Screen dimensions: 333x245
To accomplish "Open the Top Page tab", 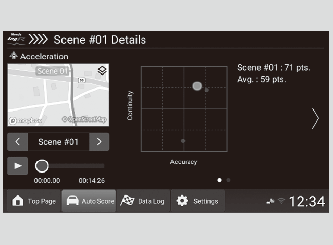I will (x=33, y=201).
